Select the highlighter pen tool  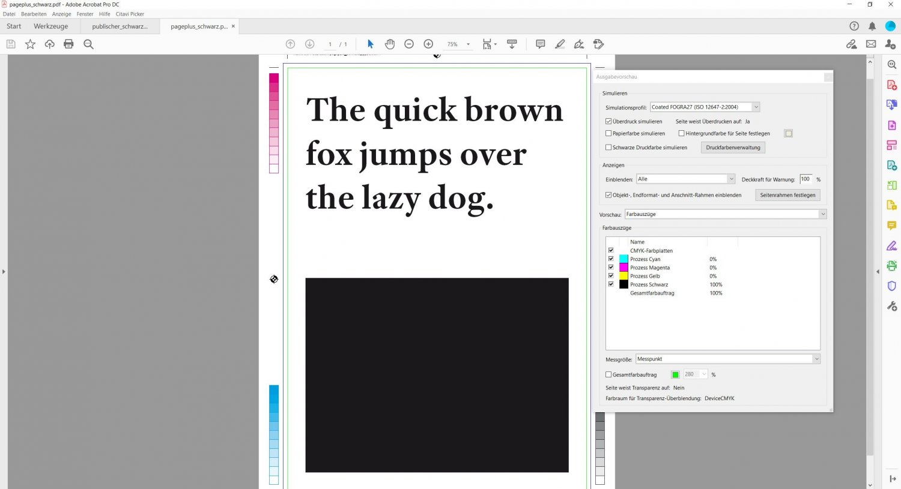pos(560,44)
